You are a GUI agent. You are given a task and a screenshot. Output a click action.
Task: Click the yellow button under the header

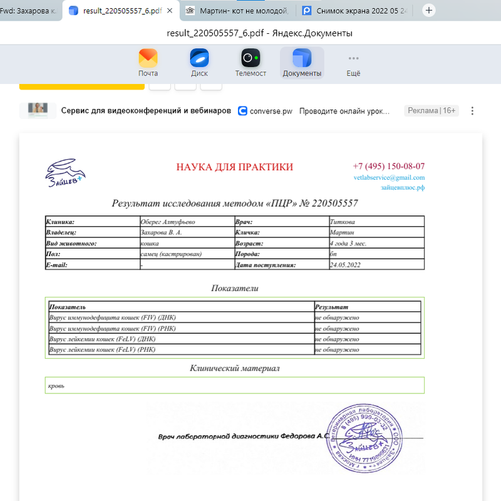tap(82, 86)
